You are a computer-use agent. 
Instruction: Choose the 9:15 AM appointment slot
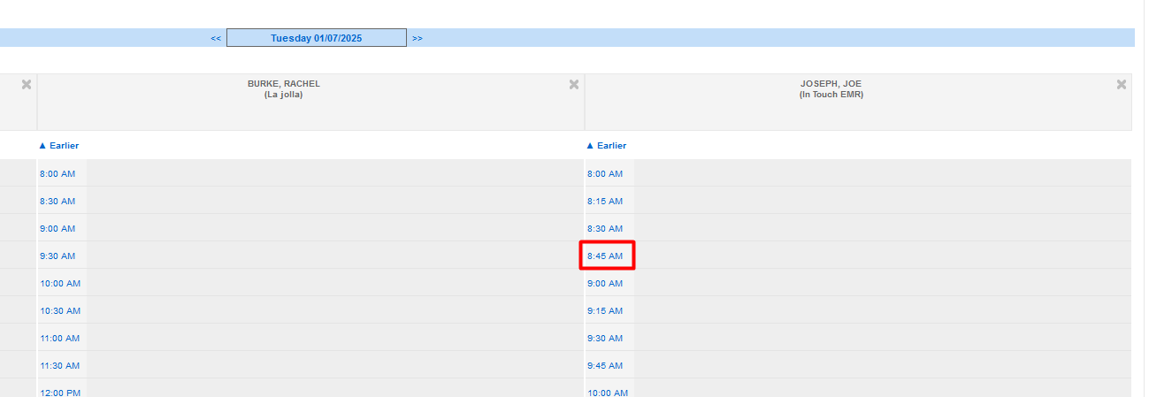coord(605,311)
